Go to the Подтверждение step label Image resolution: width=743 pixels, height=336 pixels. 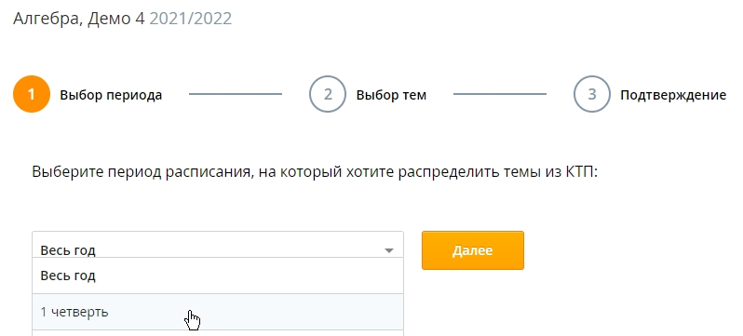click(673, 95)
